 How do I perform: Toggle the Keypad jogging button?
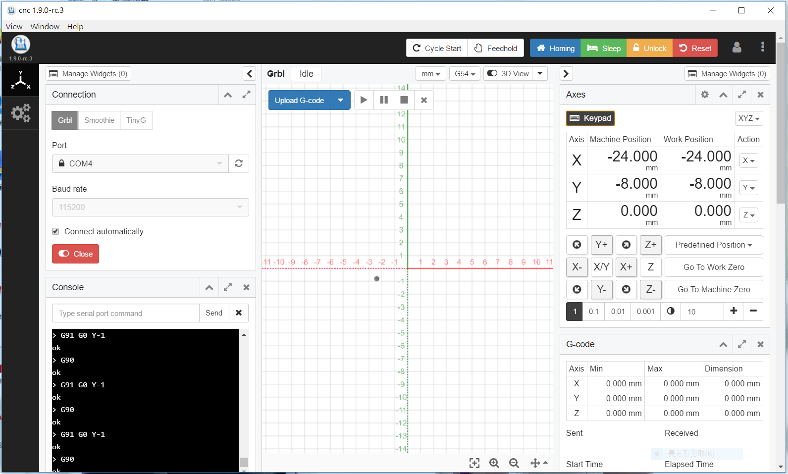590,118
